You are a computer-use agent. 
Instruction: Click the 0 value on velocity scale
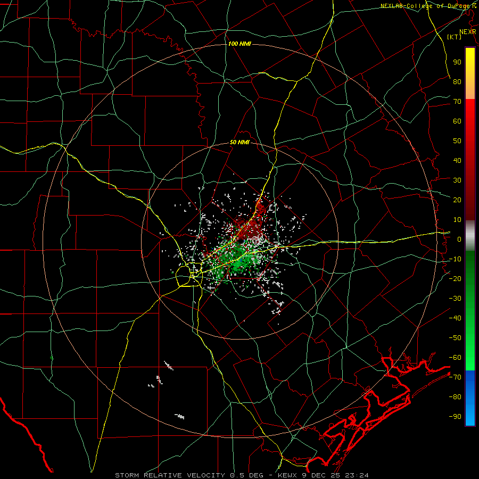[459, 239]
